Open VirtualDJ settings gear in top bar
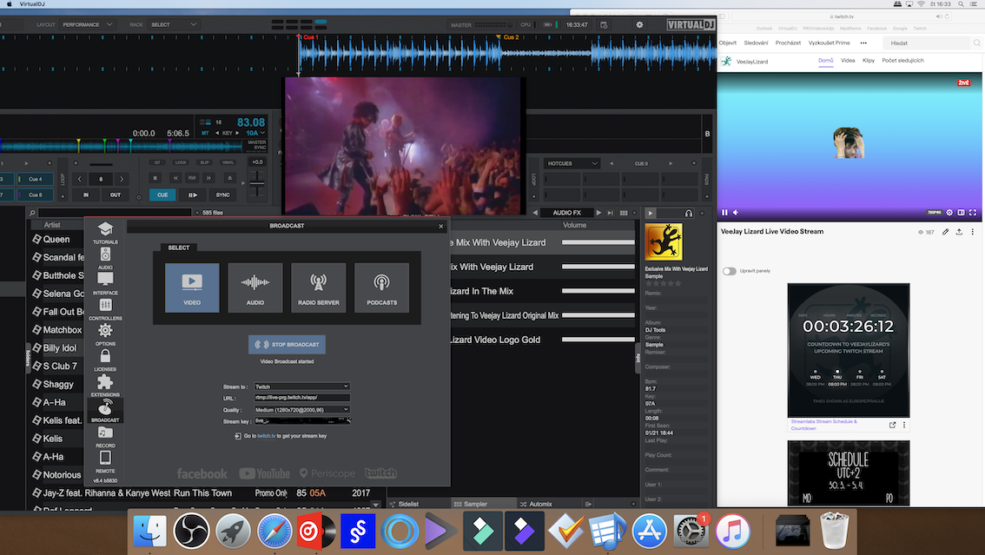This screenshot has width=985, height=555. pos(639,25)
